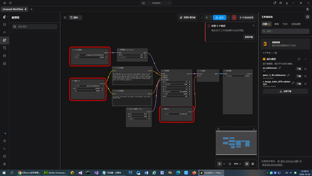Open the 联系我们的支持团队 link

click(x=272, y=165)
